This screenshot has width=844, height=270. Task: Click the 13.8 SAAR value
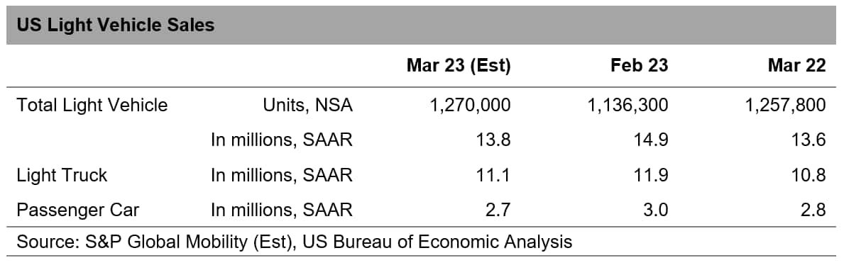[493, 140]
